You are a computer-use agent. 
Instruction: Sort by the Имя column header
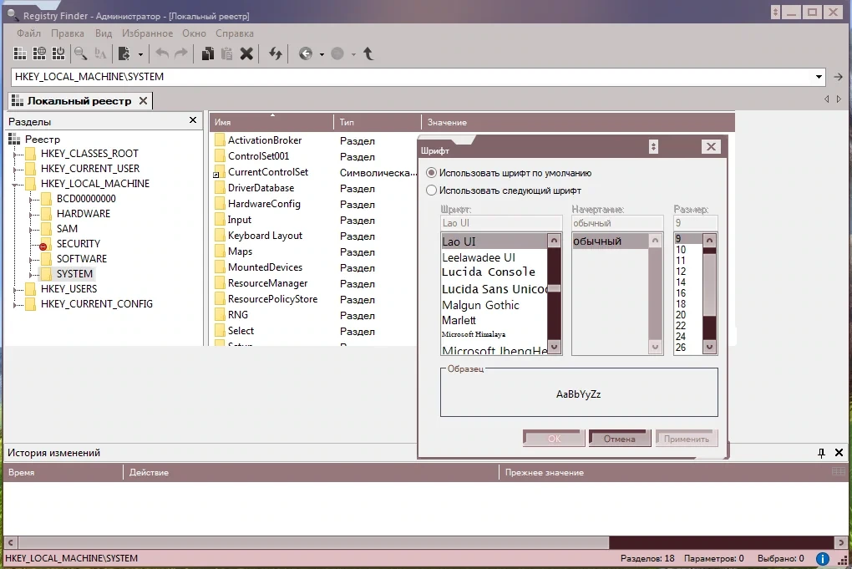[x=271, y=122]
